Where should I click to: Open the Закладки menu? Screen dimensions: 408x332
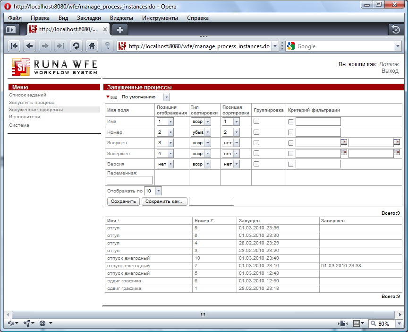tap(89, 18)
